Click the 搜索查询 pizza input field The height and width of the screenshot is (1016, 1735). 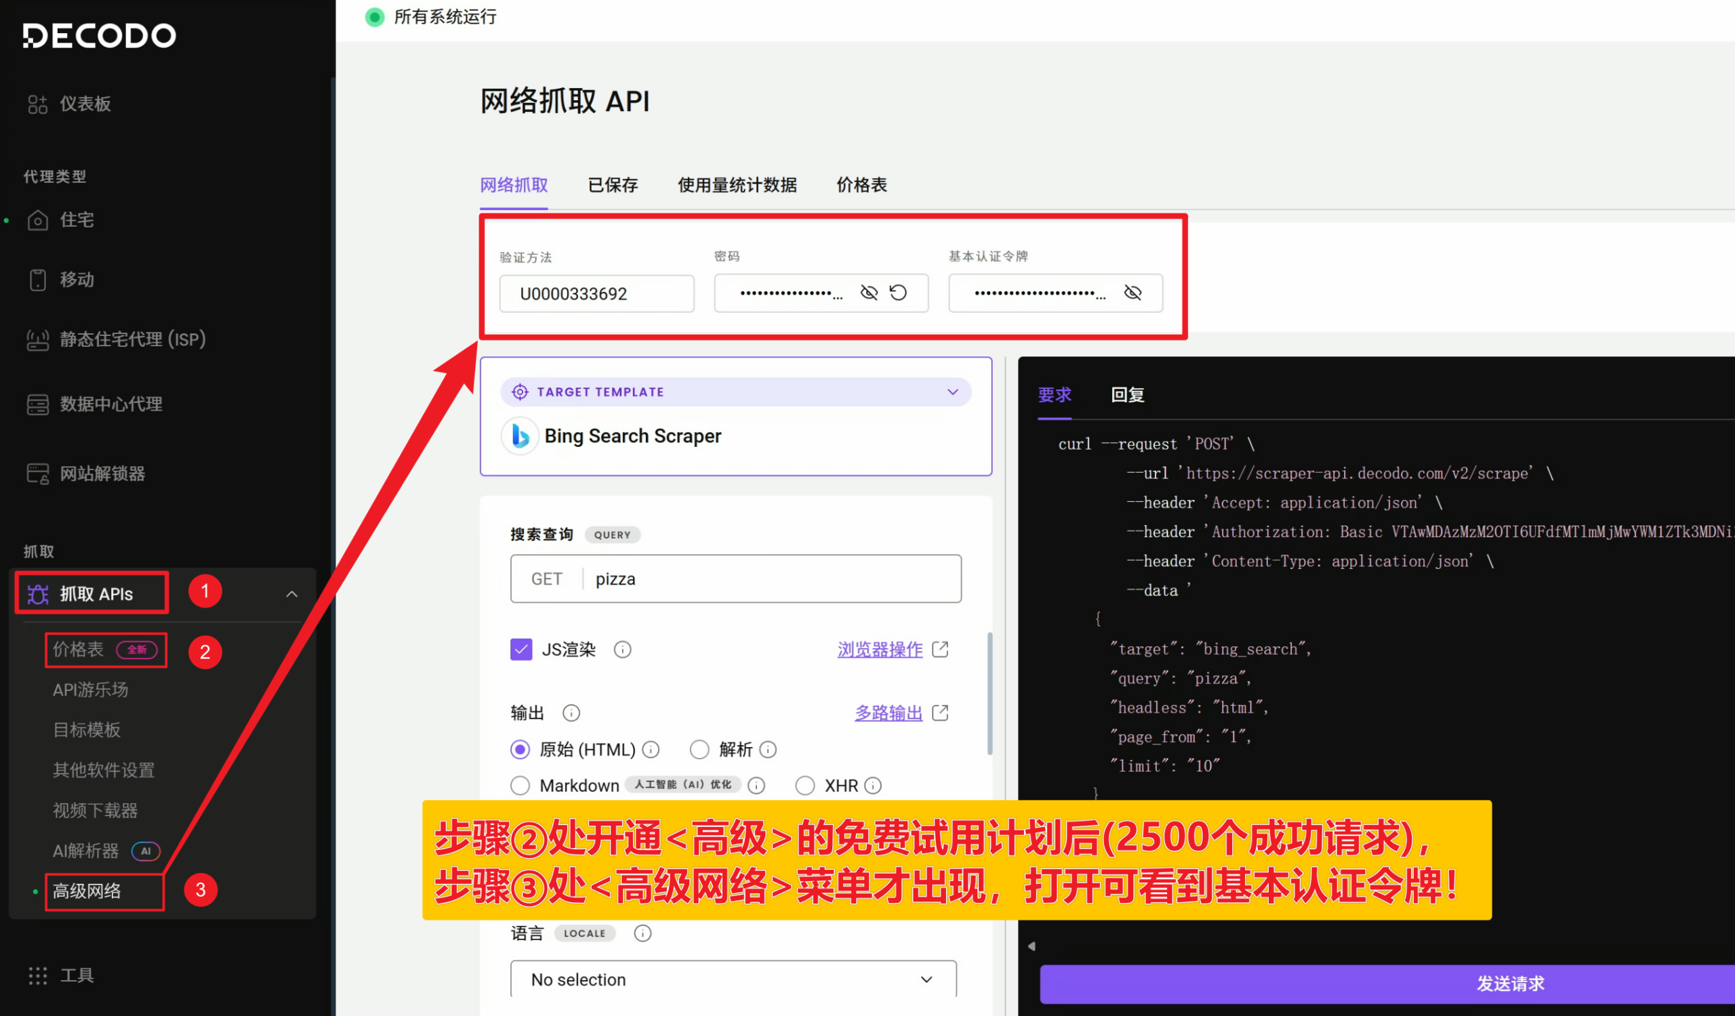coord(771,579)
